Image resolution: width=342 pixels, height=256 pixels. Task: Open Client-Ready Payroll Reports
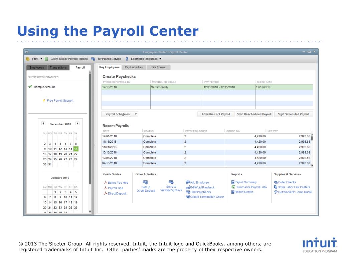(x=69, y=59)
